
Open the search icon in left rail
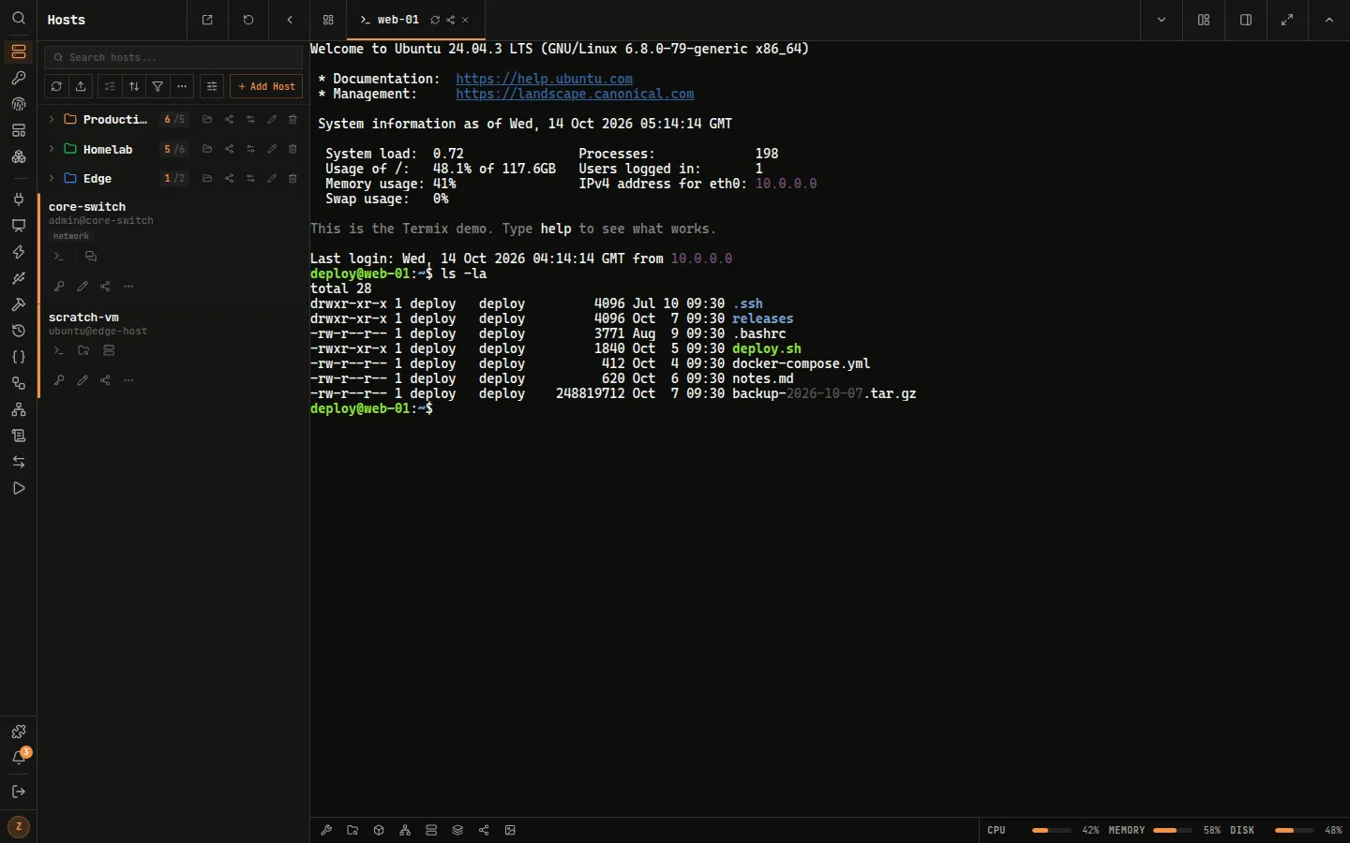(19, 19)
